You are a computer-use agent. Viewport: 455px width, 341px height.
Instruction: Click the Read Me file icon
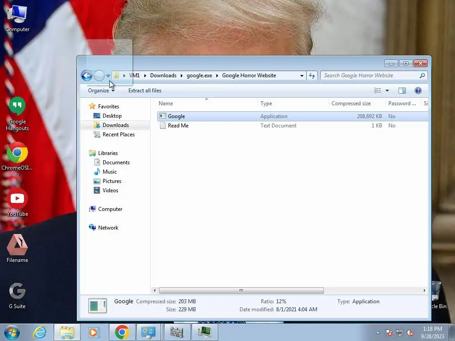(x=163, y=126)
